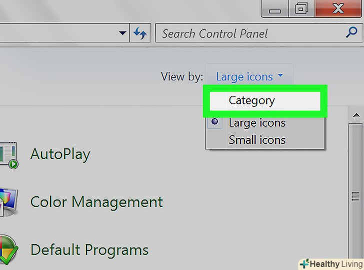Click the scrollbar up arrow

356,116
